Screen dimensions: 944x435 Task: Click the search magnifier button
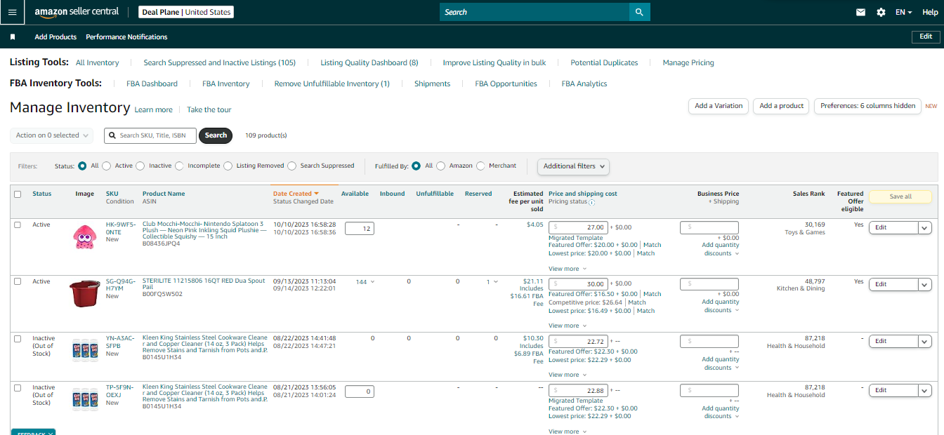tap(639, 12)
